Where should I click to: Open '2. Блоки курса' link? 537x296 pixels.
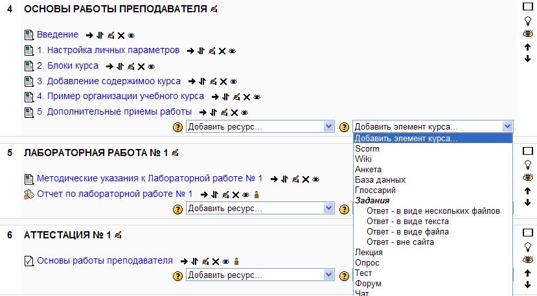click(x=67, y=66)
